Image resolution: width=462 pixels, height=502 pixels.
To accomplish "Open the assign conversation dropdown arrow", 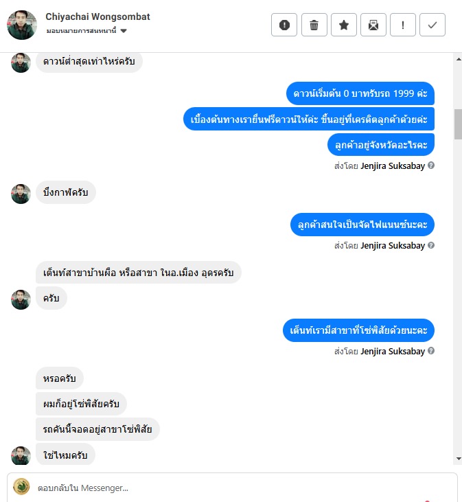I will pos(124,31).
